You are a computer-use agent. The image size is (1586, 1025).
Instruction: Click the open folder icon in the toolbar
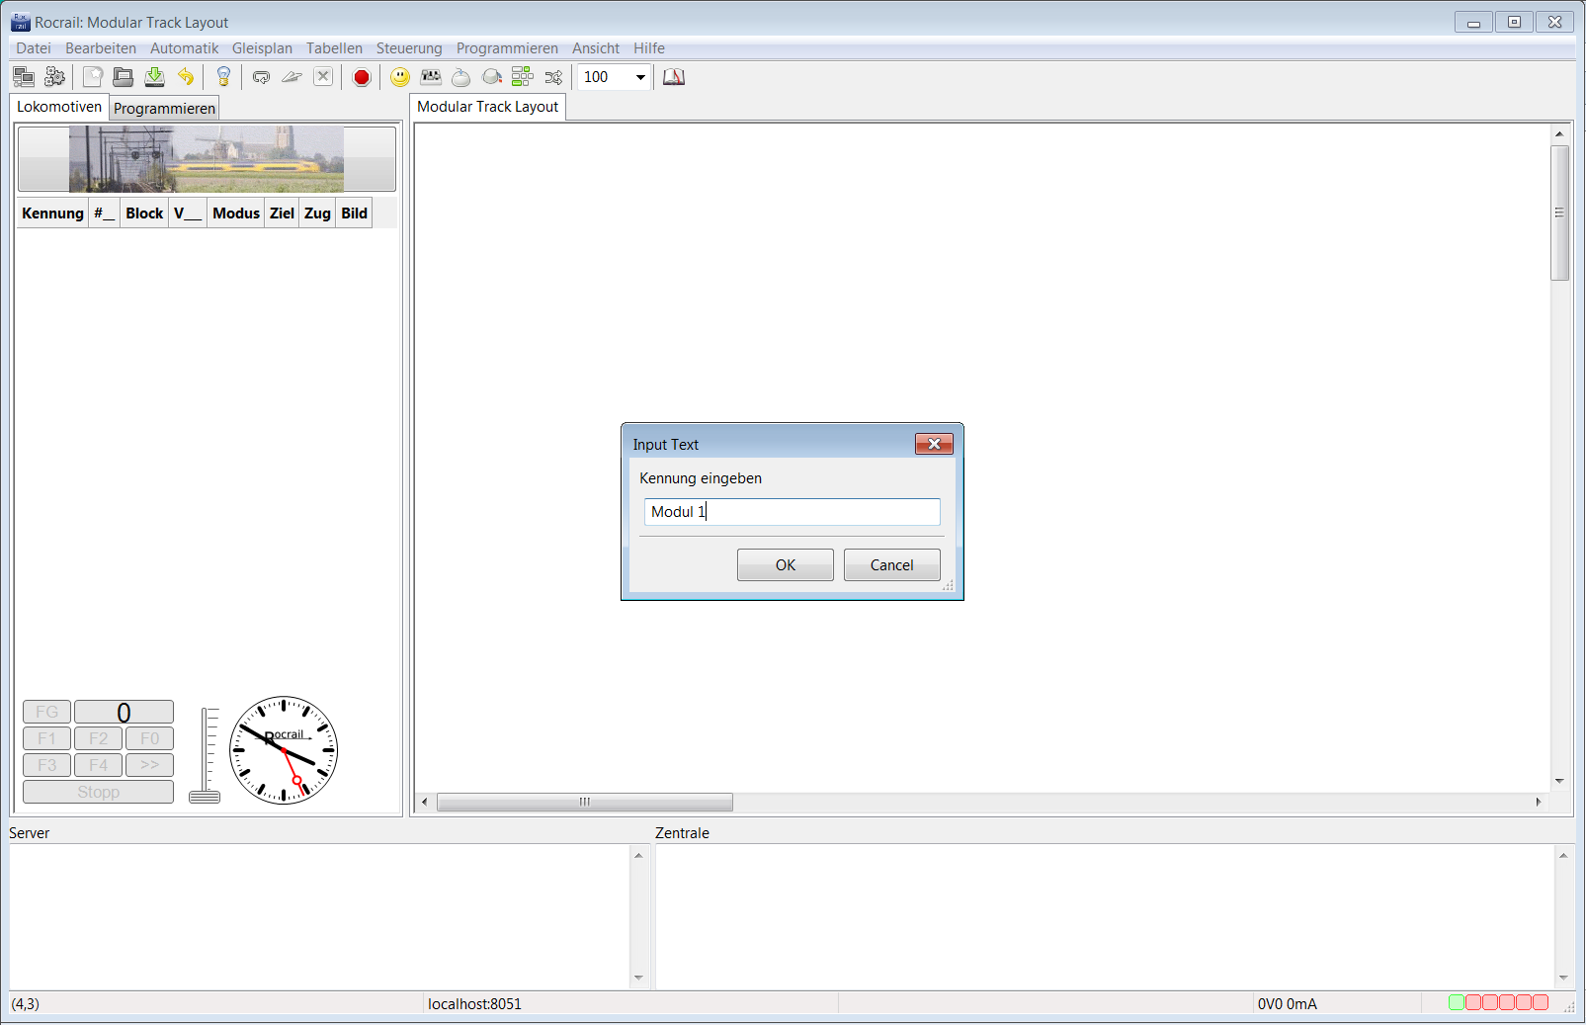click(124, 77)
